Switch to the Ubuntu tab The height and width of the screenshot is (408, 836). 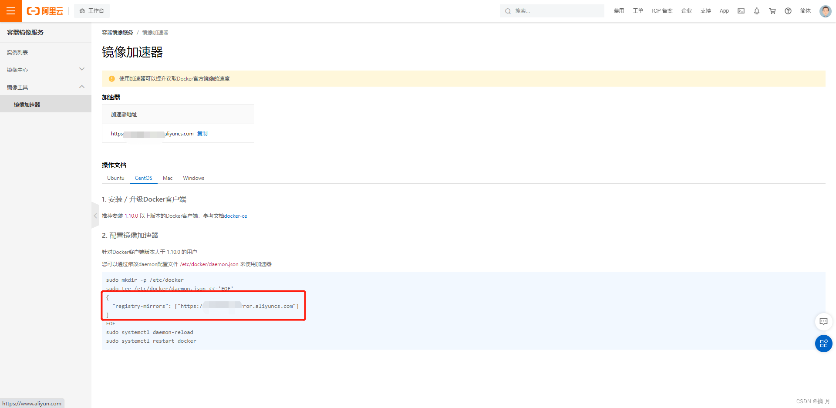coord(116,178)
